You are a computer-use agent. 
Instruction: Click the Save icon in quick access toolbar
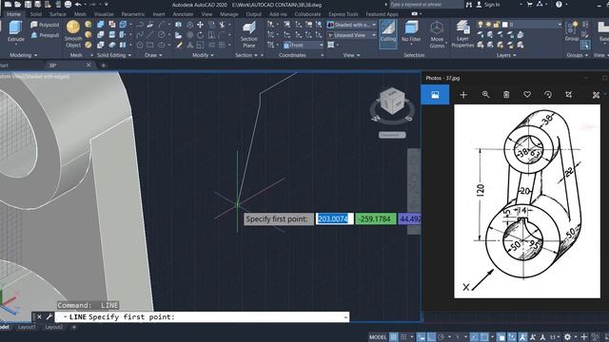pos(28,4)
